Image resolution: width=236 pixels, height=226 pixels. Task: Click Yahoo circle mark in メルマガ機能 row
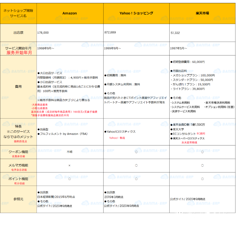136,166
